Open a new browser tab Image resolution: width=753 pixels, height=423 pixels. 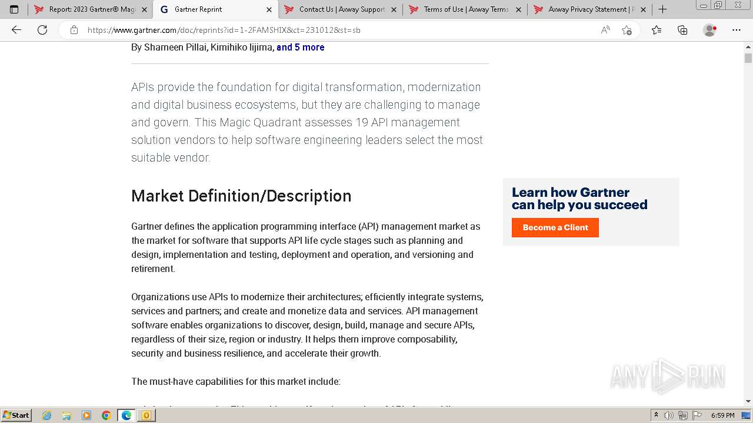662,9
